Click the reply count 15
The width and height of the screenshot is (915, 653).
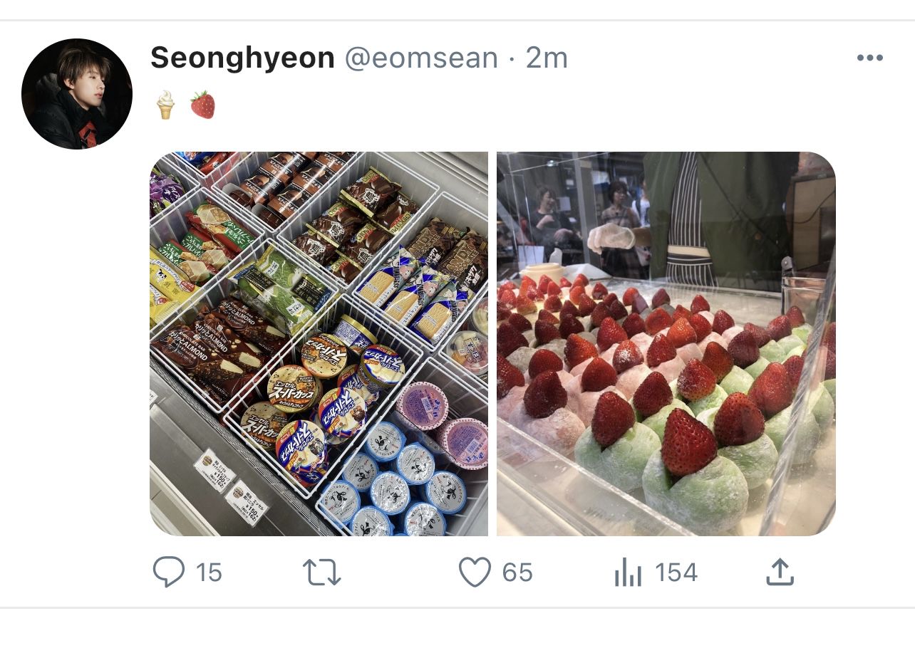[x=209, y=573]
